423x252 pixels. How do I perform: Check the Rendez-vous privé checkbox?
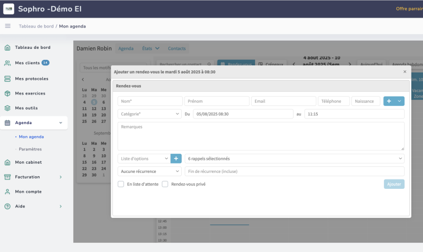pos(165,184)
